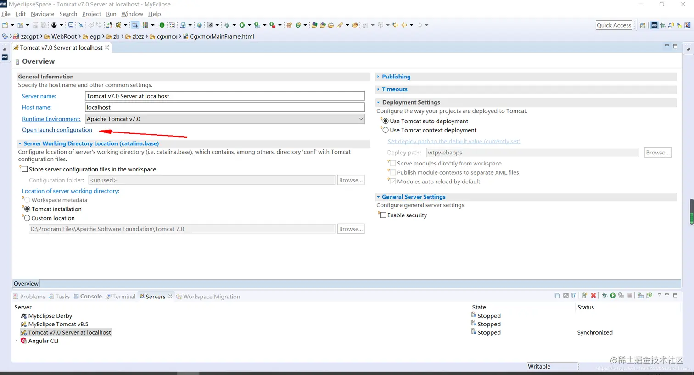
Task: Select Custom location radio button
Action: 27,218
